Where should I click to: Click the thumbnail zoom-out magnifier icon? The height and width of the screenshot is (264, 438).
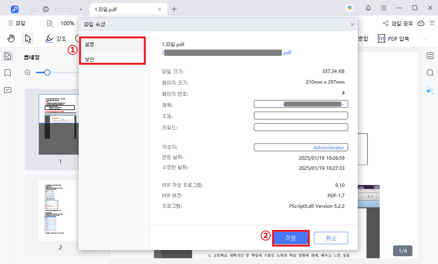tap(28, 72)
